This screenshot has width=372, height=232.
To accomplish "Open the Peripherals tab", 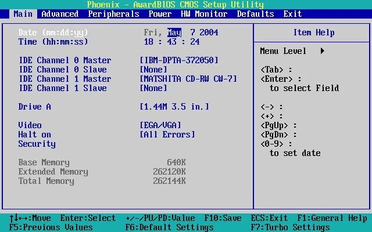I will [113, 14].
